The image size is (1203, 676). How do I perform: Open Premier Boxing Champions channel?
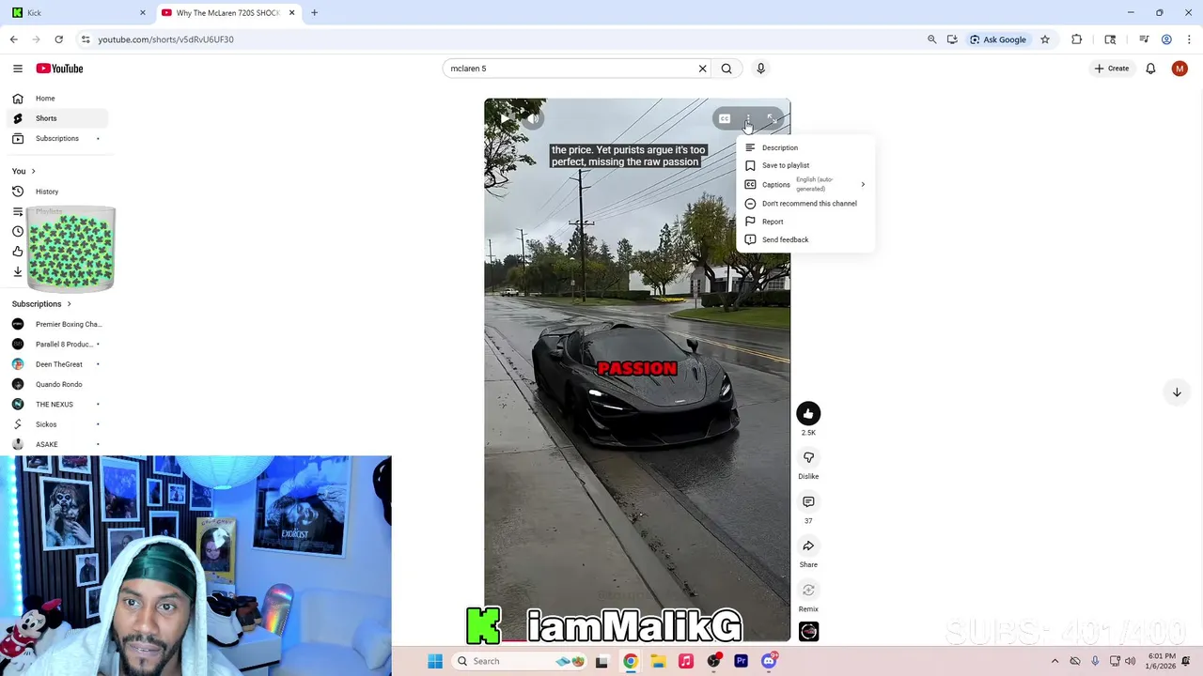coord(56,324)
